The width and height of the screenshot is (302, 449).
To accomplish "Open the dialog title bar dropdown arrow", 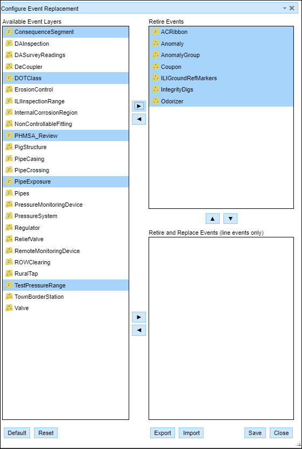I will coord(285,8).
